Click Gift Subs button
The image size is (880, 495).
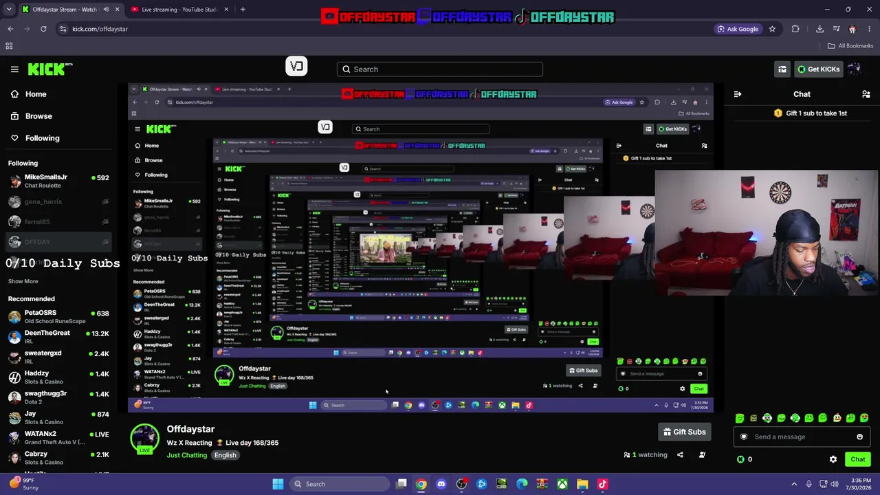click(x=684, y=432)
